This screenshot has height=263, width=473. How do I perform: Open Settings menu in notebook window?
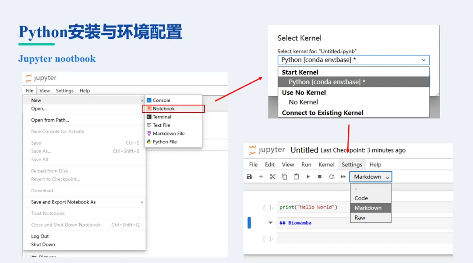coord(352,165)
